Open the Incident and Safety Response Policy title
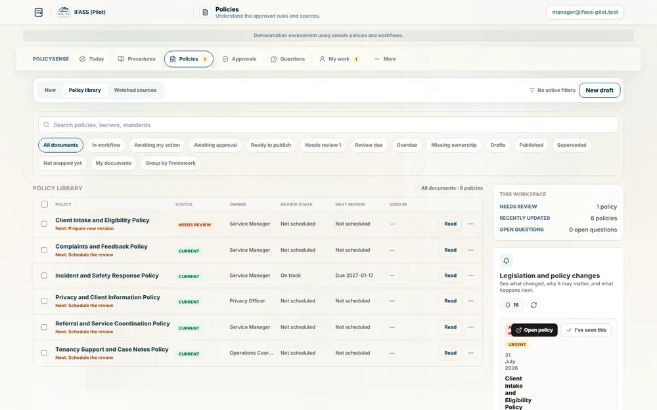Screen dimensions: 657x410 pyautogui.click(x=107, y=276)
